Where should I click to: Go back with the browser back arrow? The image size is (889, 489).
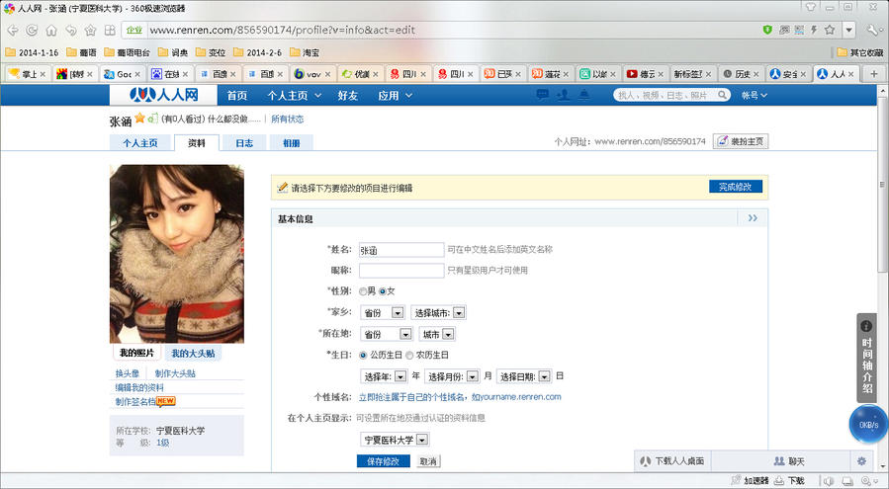coord(13,30)
